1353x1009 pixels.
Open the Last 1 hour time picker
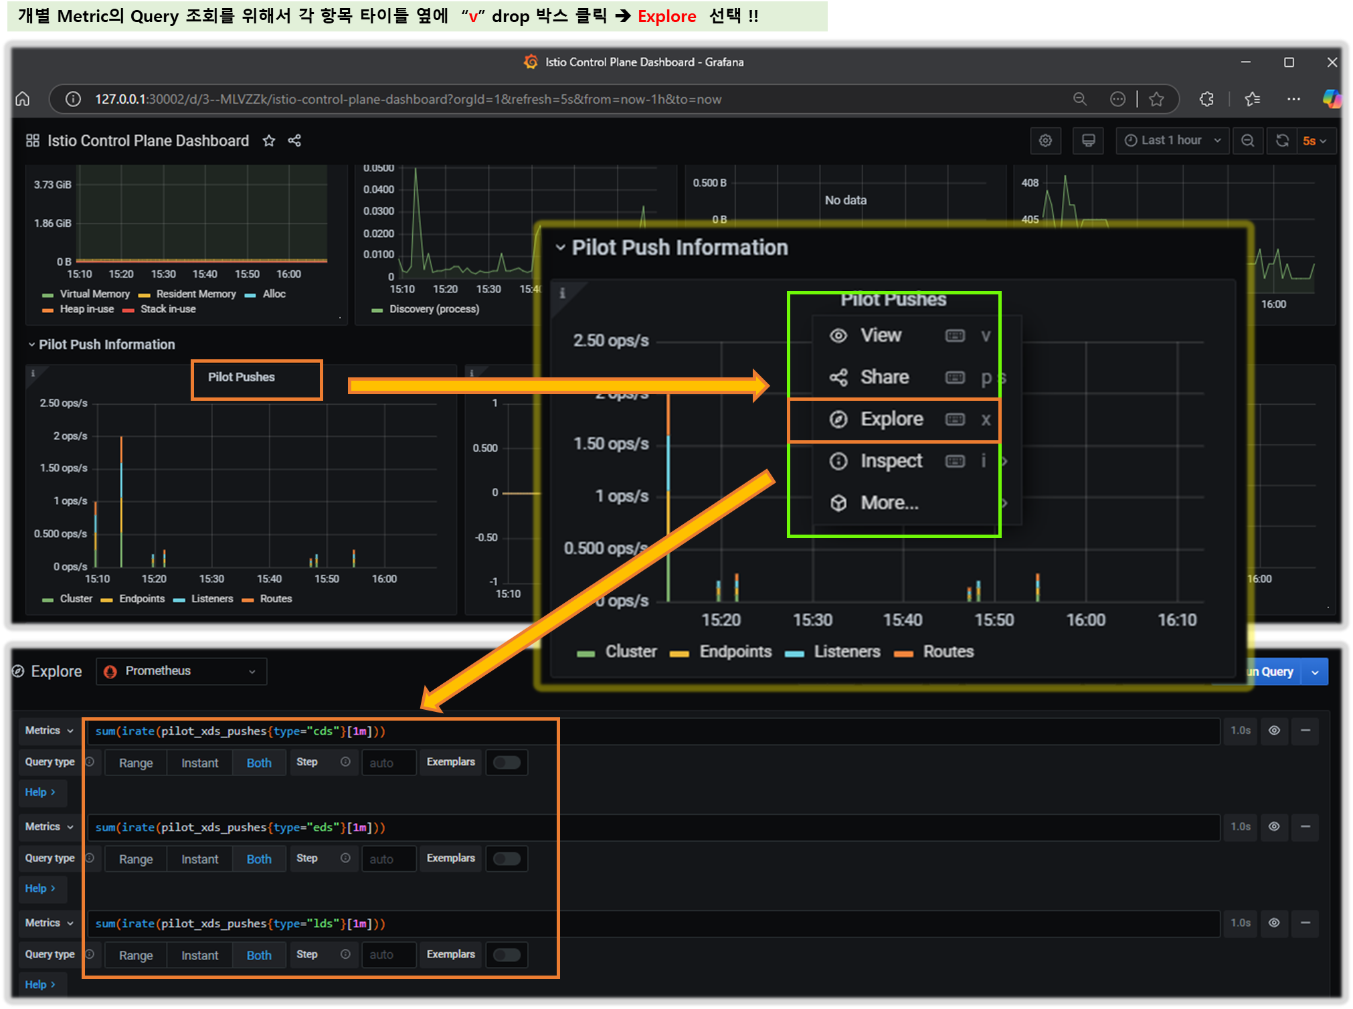point(1172,141)
